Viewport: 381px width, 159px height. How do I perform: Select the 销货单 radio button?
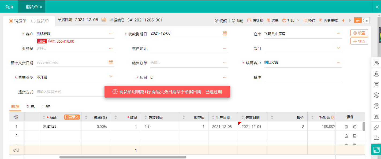[11, 21]
